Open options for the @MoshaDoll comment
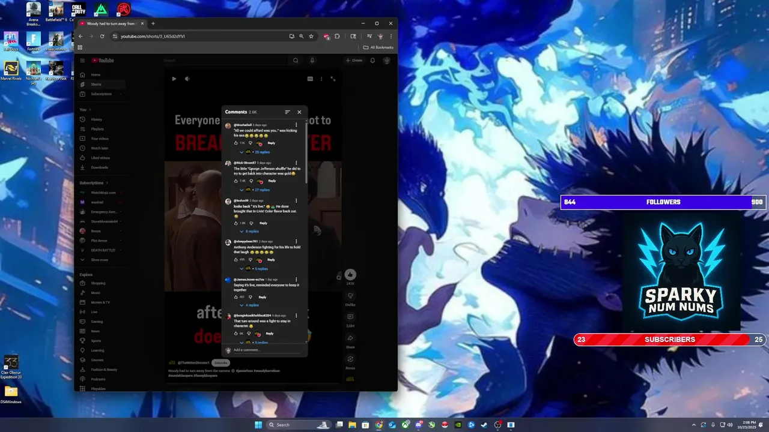The height and width of the screenshot is (432, 769). point(296,125)
